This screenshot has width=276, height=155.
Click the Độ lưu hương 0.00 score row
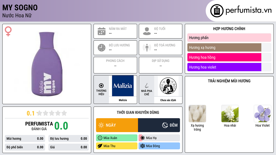click(x=68, y=139)
